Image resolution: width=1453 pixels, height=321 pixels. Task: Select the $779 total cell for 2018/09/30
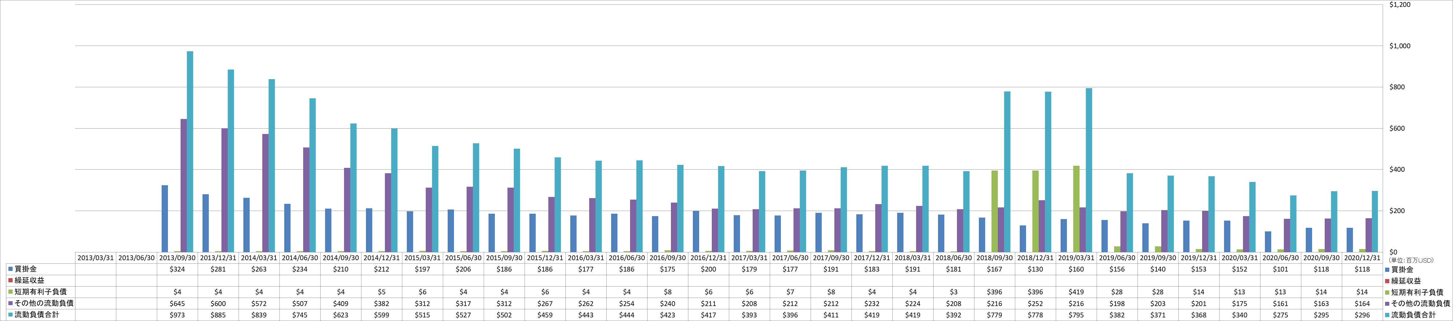pos(995,315)
